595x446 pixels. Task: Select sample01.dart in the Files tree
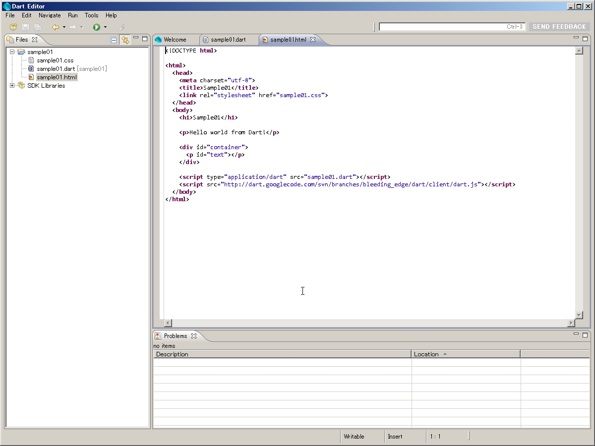72,69
